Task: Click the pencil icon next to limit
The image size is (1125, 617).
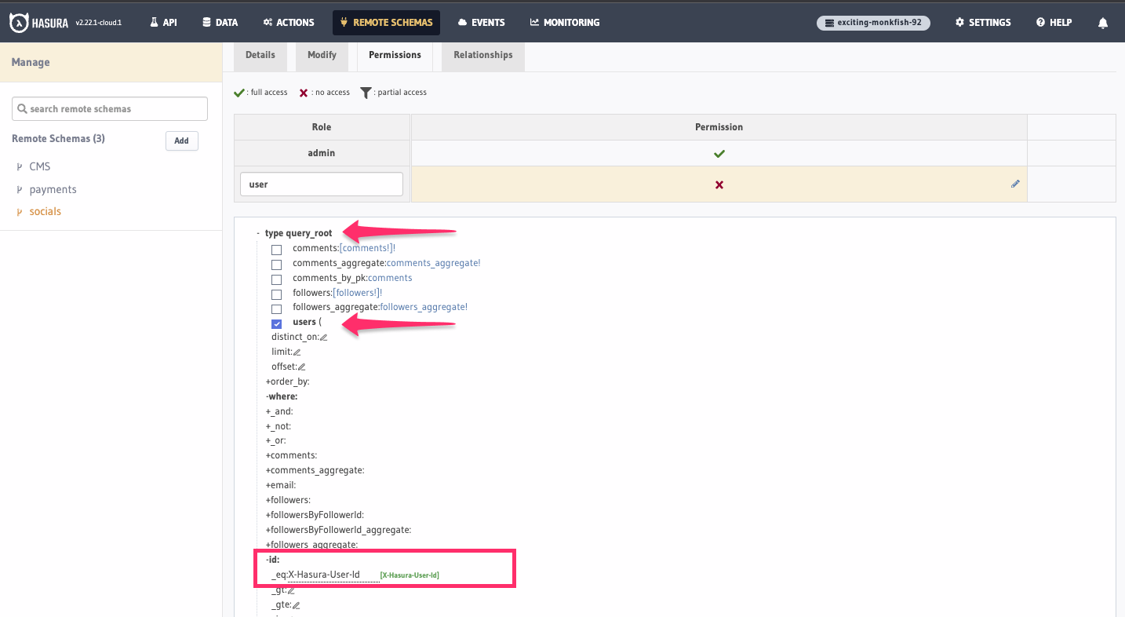Action: coord(297,352)
